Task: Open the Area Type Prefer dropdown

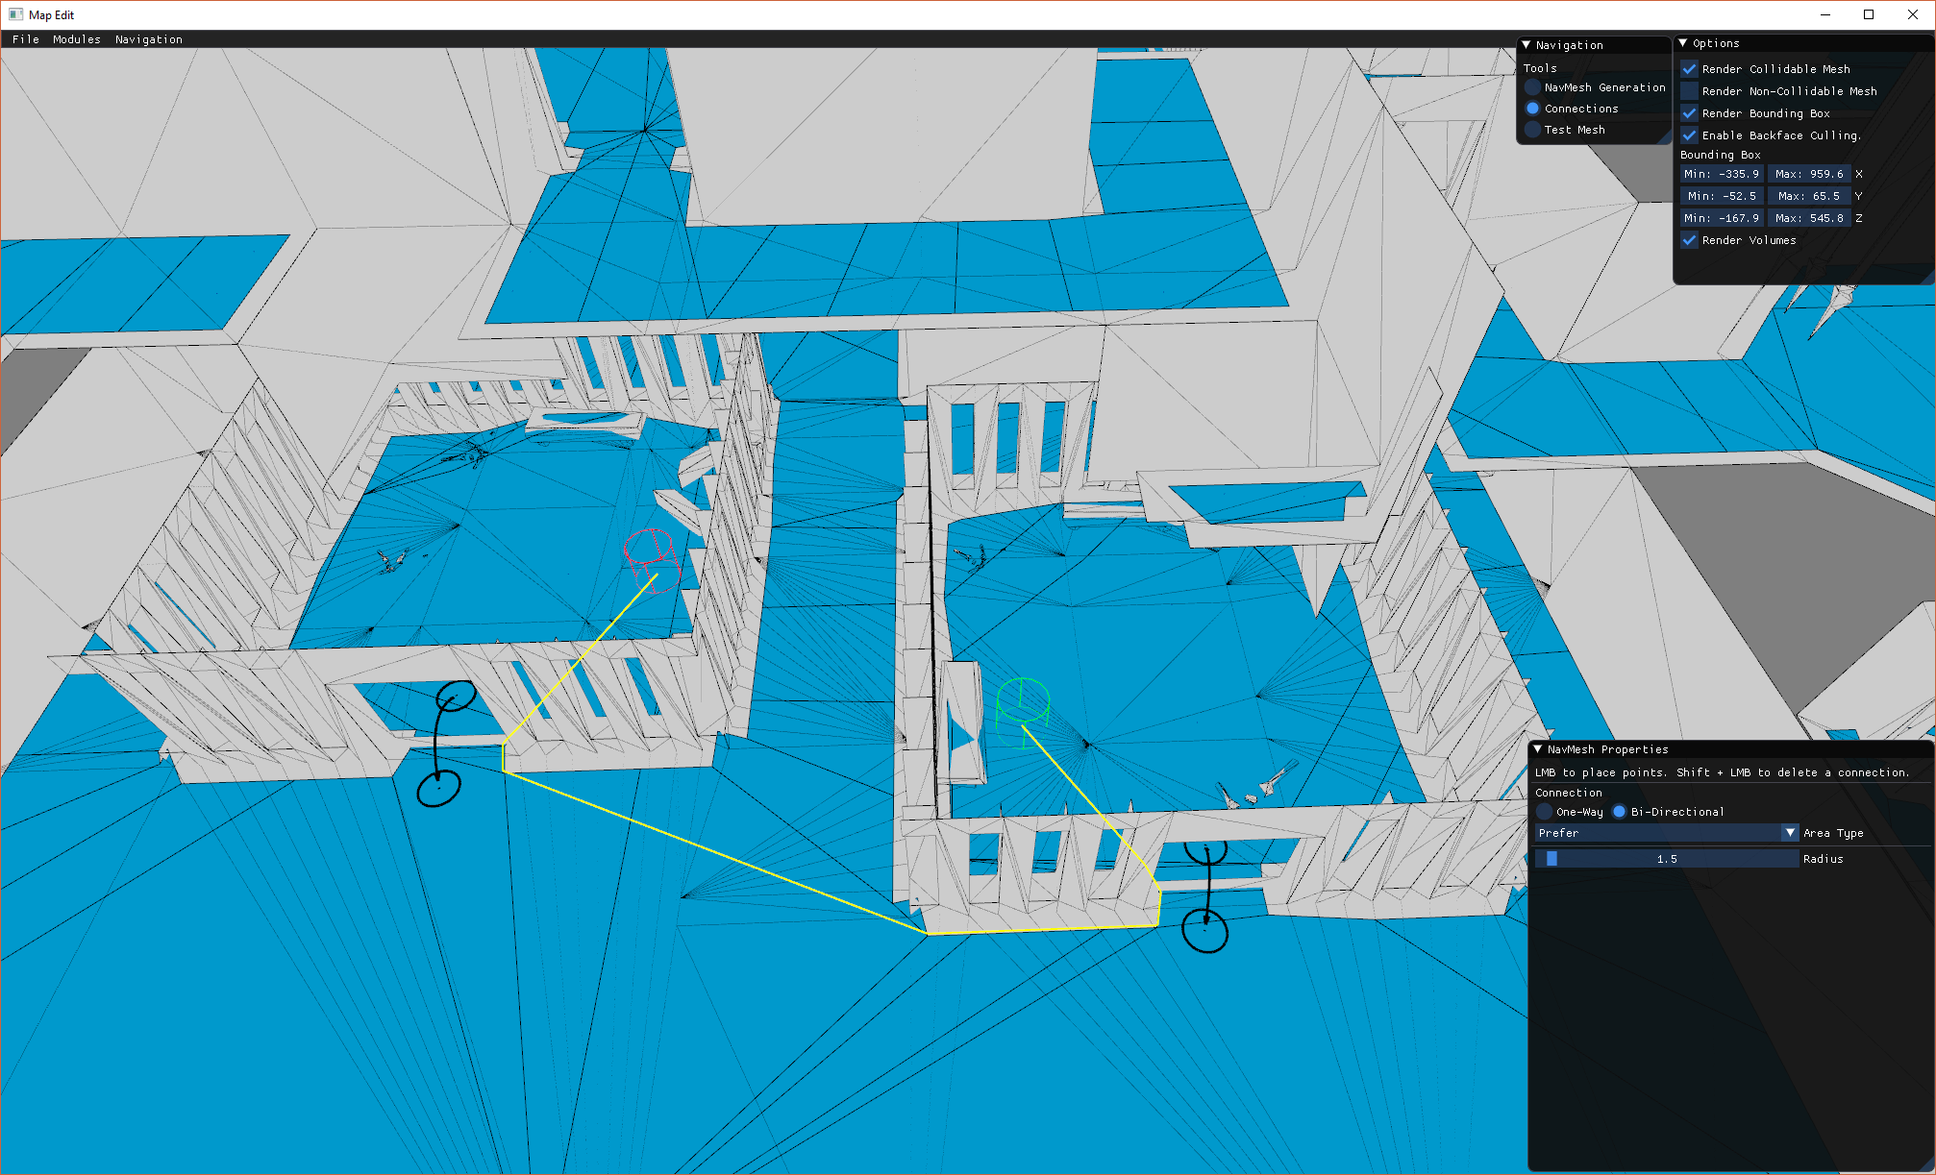Action: pyautogui.click(x=1667, y=833)
